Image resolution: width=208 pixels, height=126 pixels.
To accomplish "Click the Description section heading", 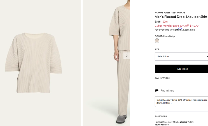I will 161,116.
